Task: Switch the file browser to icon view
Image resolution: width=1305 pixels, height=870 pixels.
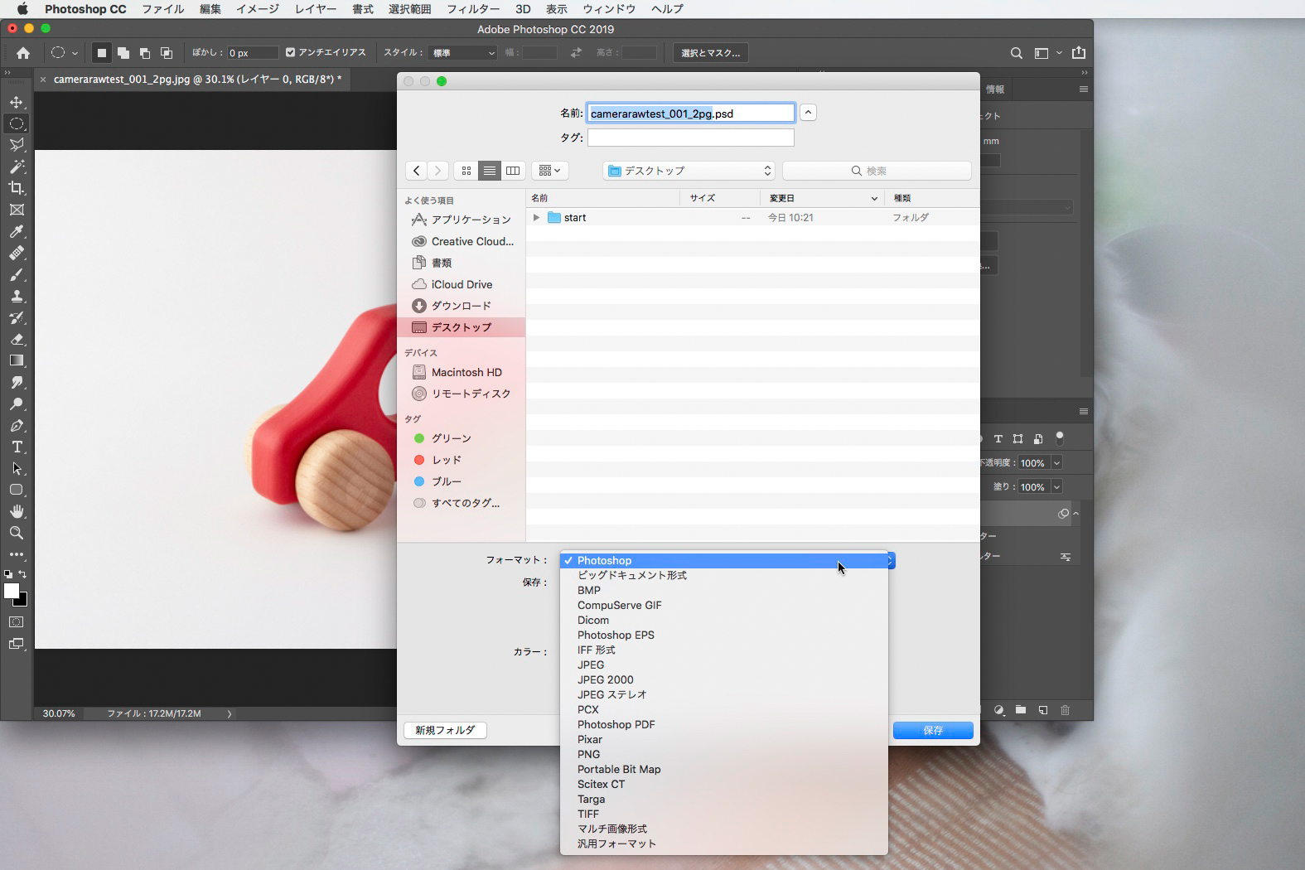Action: coord(466,171)
